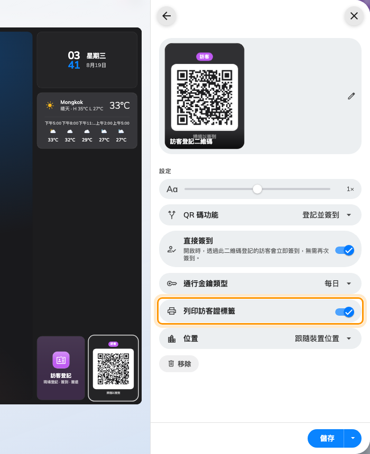Click the trash icon in 移除

pos(171,363)
